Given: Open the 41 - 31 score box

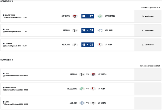Looking at the screenshot, I should tap(87, 45).
